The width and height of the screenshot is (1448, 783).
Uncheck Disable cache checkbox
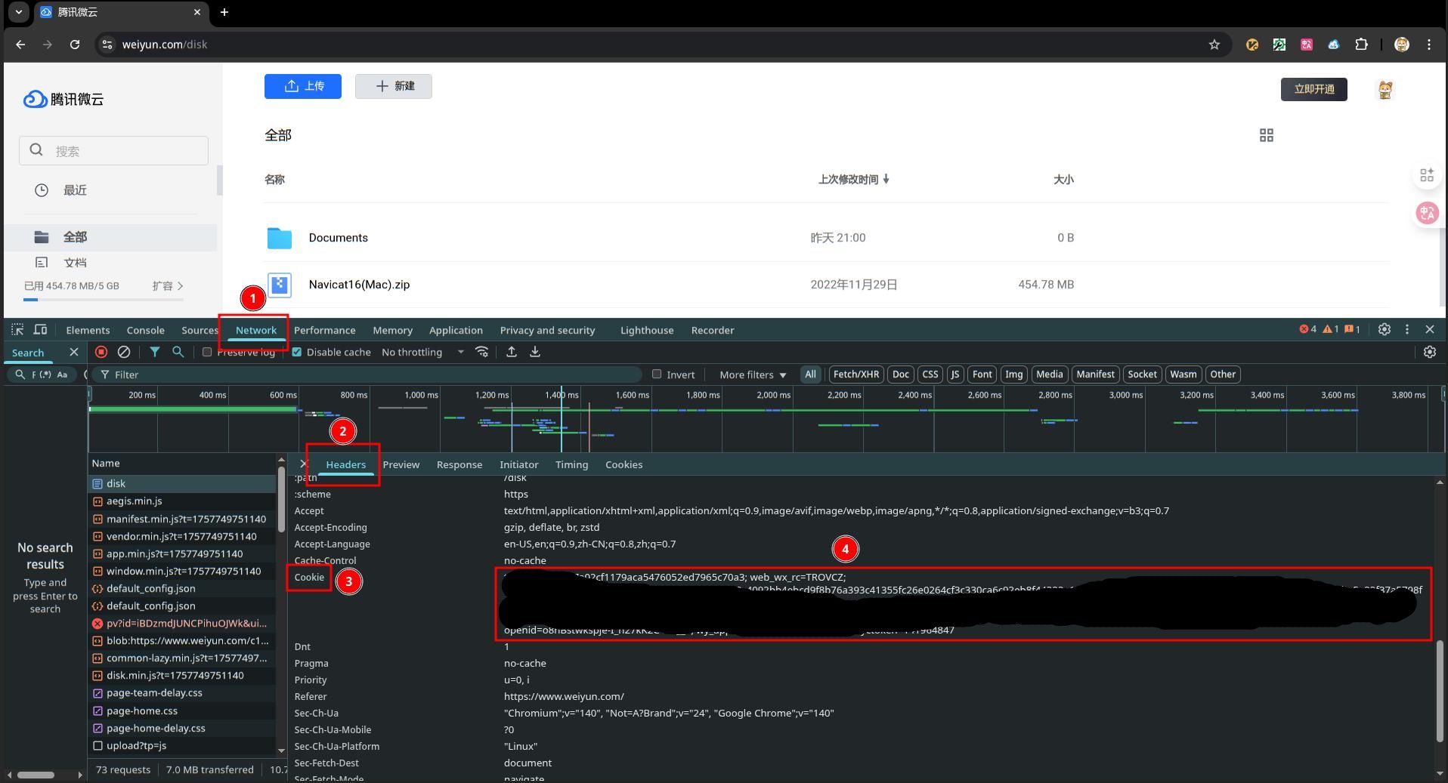(x=297, y=352)
